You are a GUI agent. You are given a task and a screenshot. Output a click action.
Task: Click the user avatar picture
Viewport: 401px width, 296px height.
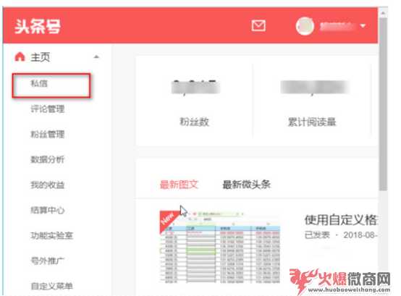click(x=305, y=26)
